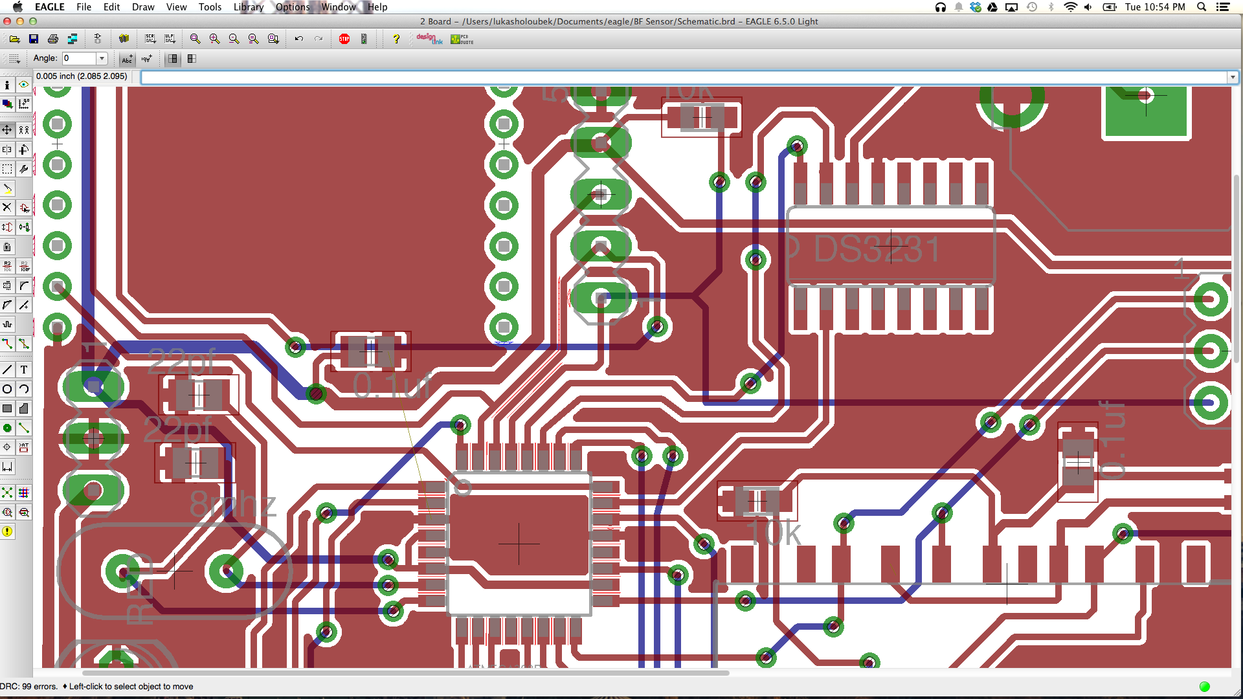Open the DRC errors tool

click(7, 531)
